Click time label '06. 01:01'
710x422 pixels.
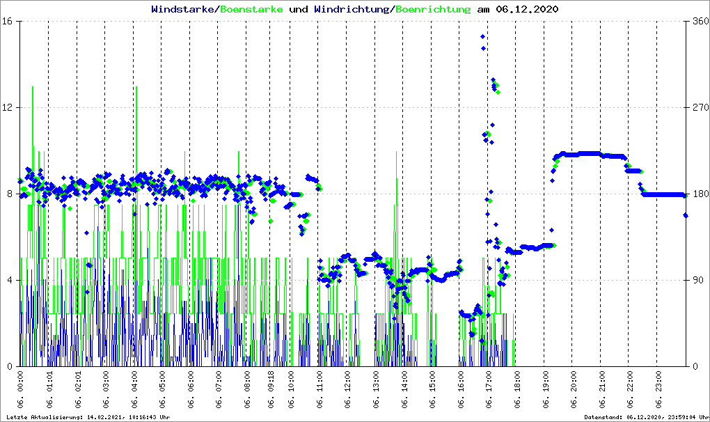[49, 390]
